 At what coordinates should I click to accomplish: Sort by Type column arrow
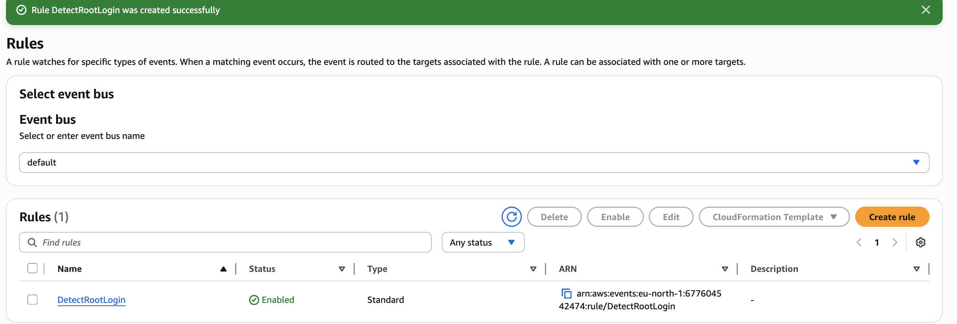(533, 269)
